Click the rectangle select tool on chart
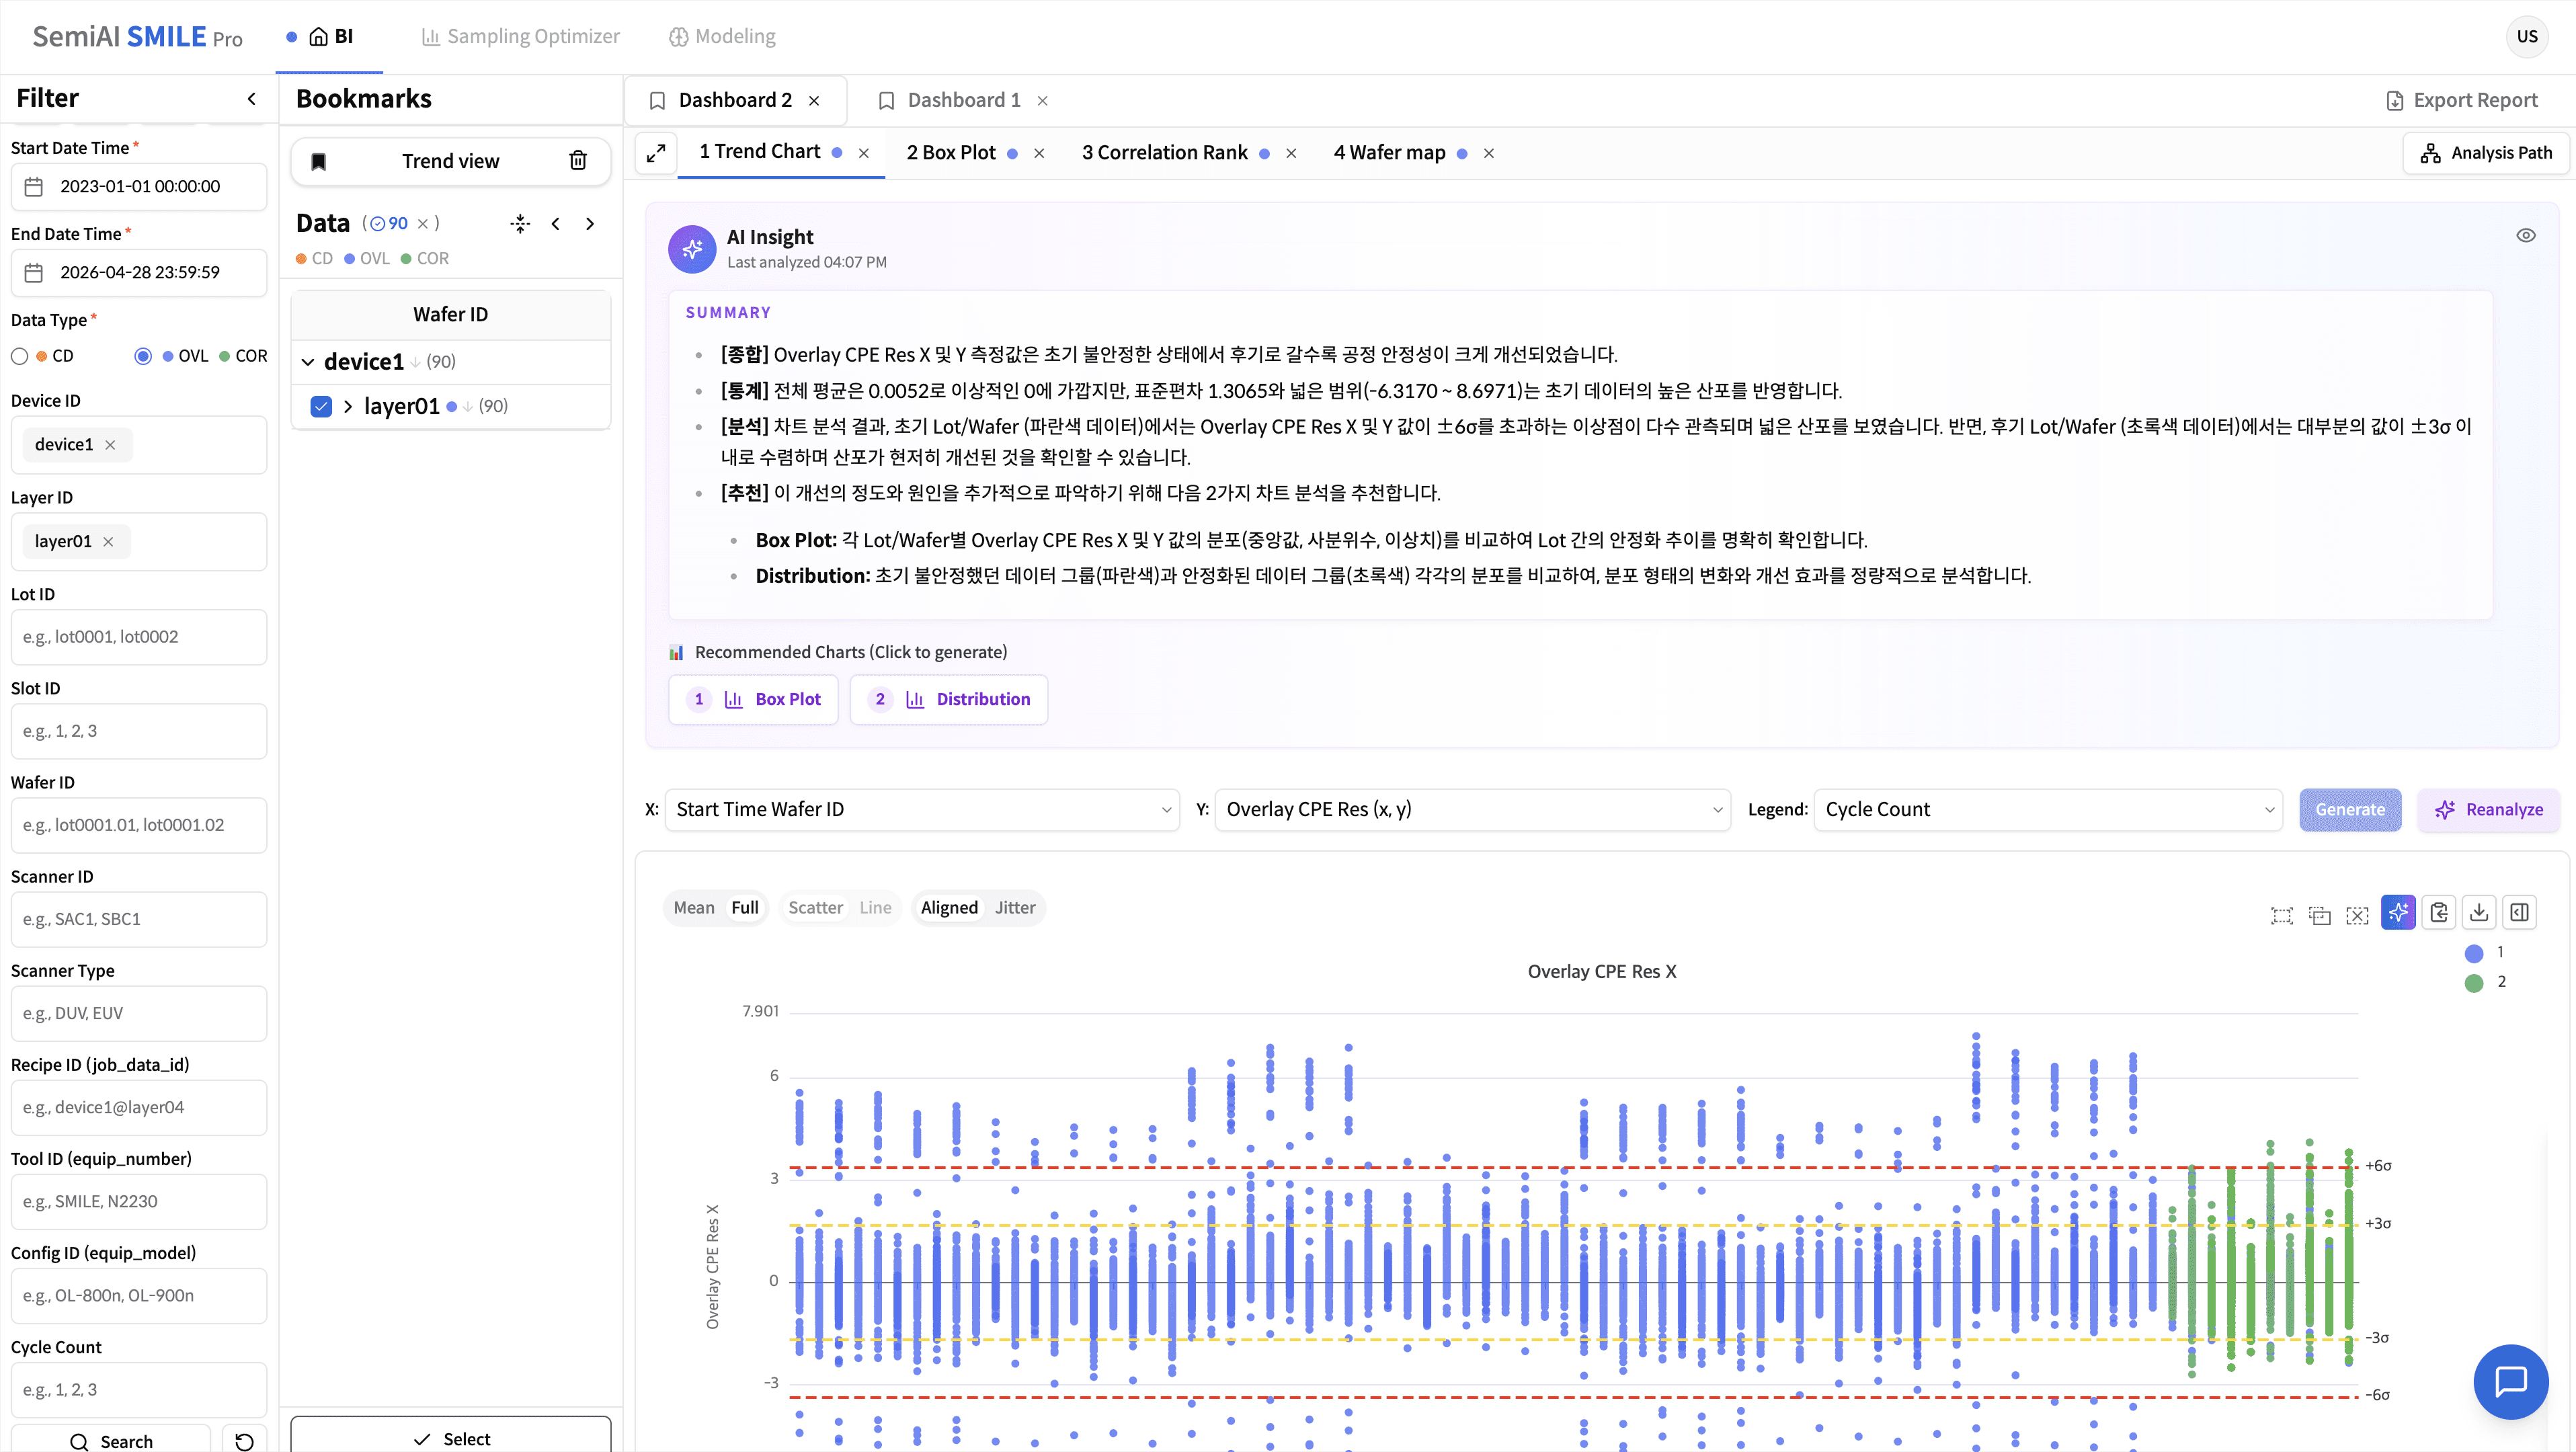The width and height of the screenshot is (2576, 1452). (x=2282, y=915)
